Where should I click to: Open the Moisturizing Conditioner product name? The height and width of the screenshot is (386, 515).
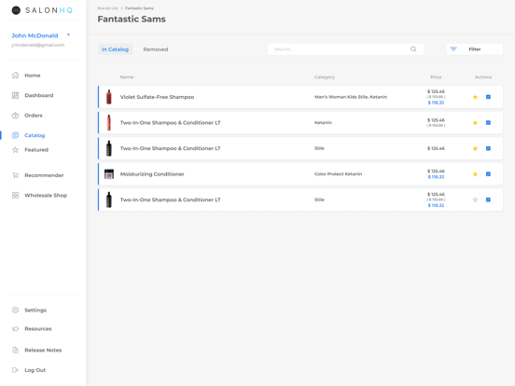152,174
